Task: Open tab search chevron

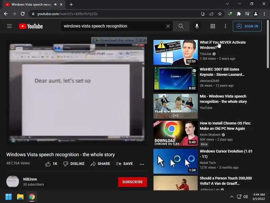Action: pyautogui.click(x=228, y=4)
